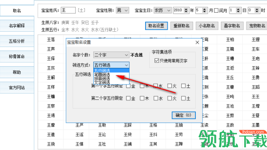Go to the 称骨算命 tab
The image size is (267, 150).
tap(17, 56)
